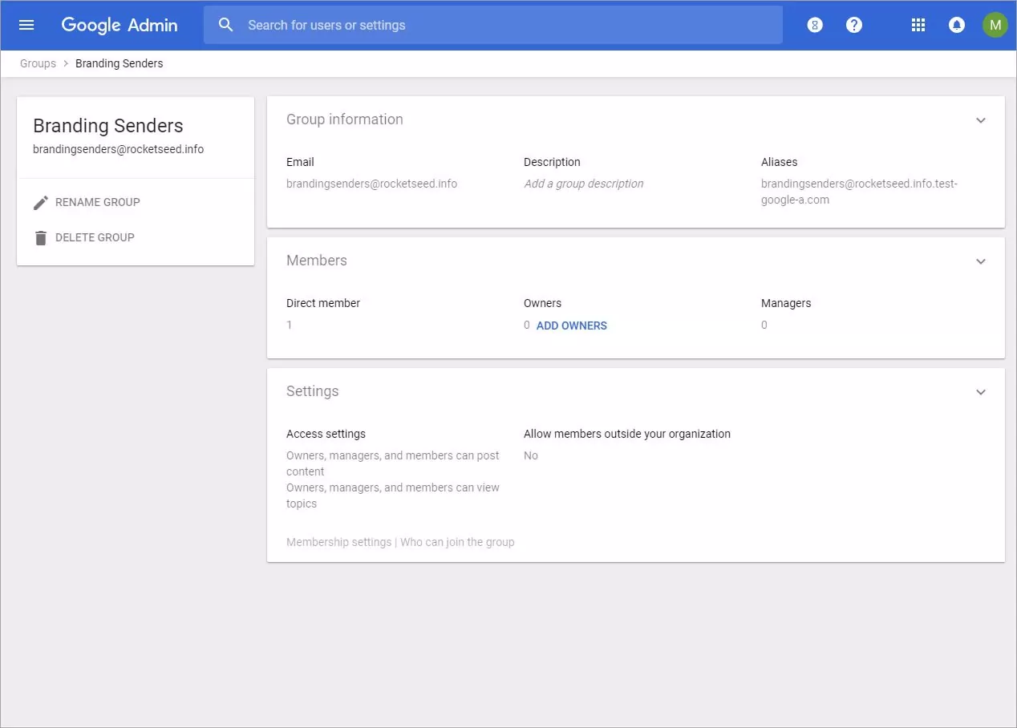Screen dimensions: 1017x728
Task: Click the pencil icon for Rename Group
Action: [41, 203]
